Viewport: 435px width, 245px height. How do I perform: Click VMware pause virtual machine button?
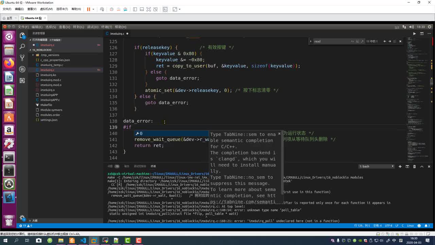point(88,9)
